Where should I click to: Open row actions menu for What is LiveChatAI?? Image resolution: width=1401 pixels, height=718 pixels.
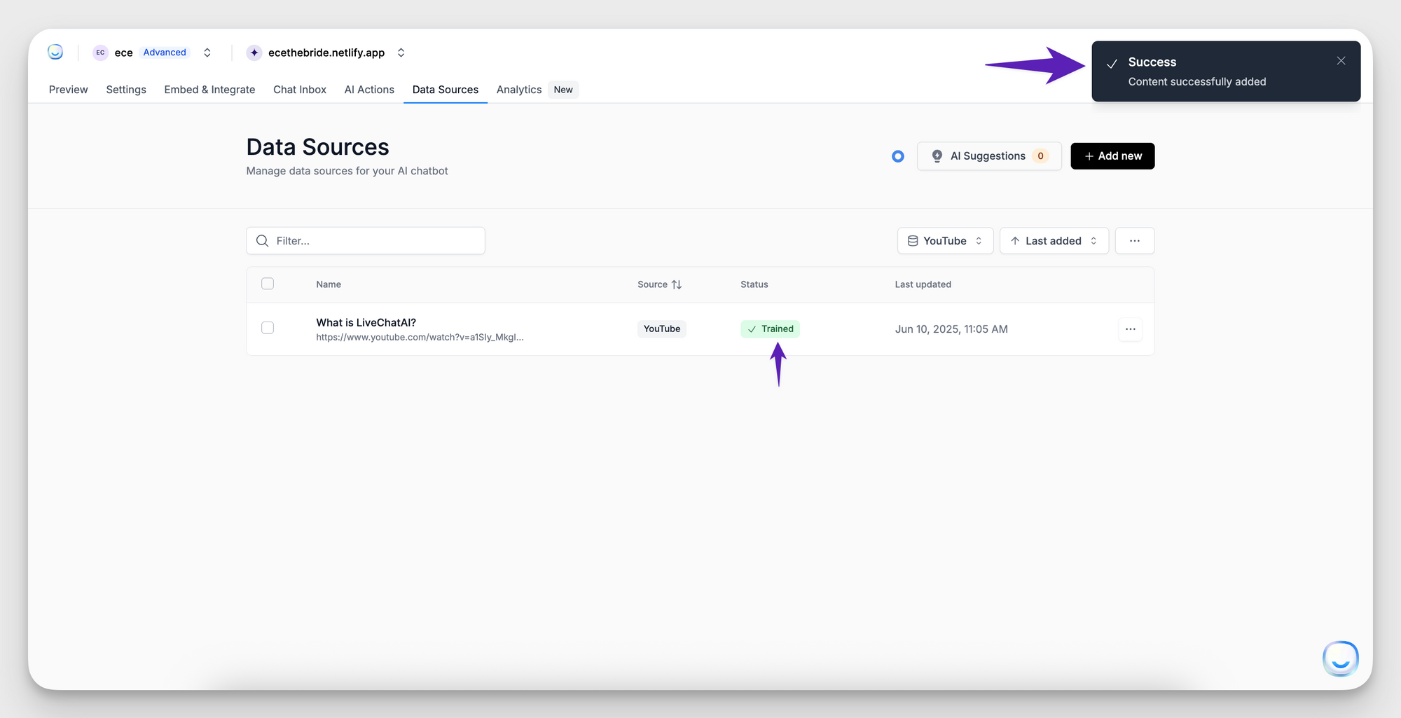point(1131,329)
